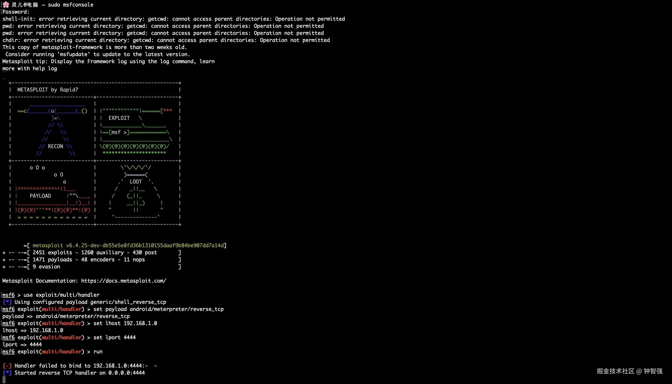672x384 pixels.
Task: Open the docs.metasploit.com documentation URL
Action: (x=123, y=281)
